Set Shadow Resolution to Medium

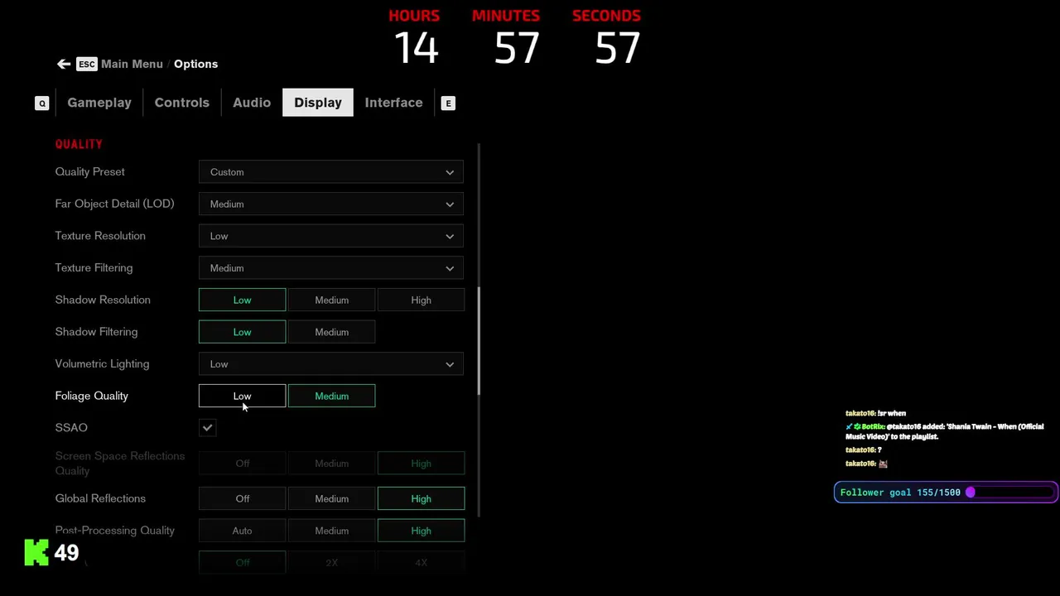coord(331,300)
